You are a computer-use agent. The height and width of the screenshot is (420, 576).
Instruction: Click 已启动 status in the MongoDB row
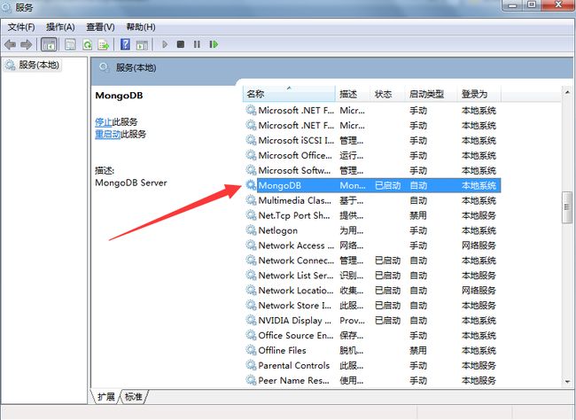(x=387, y=185)
